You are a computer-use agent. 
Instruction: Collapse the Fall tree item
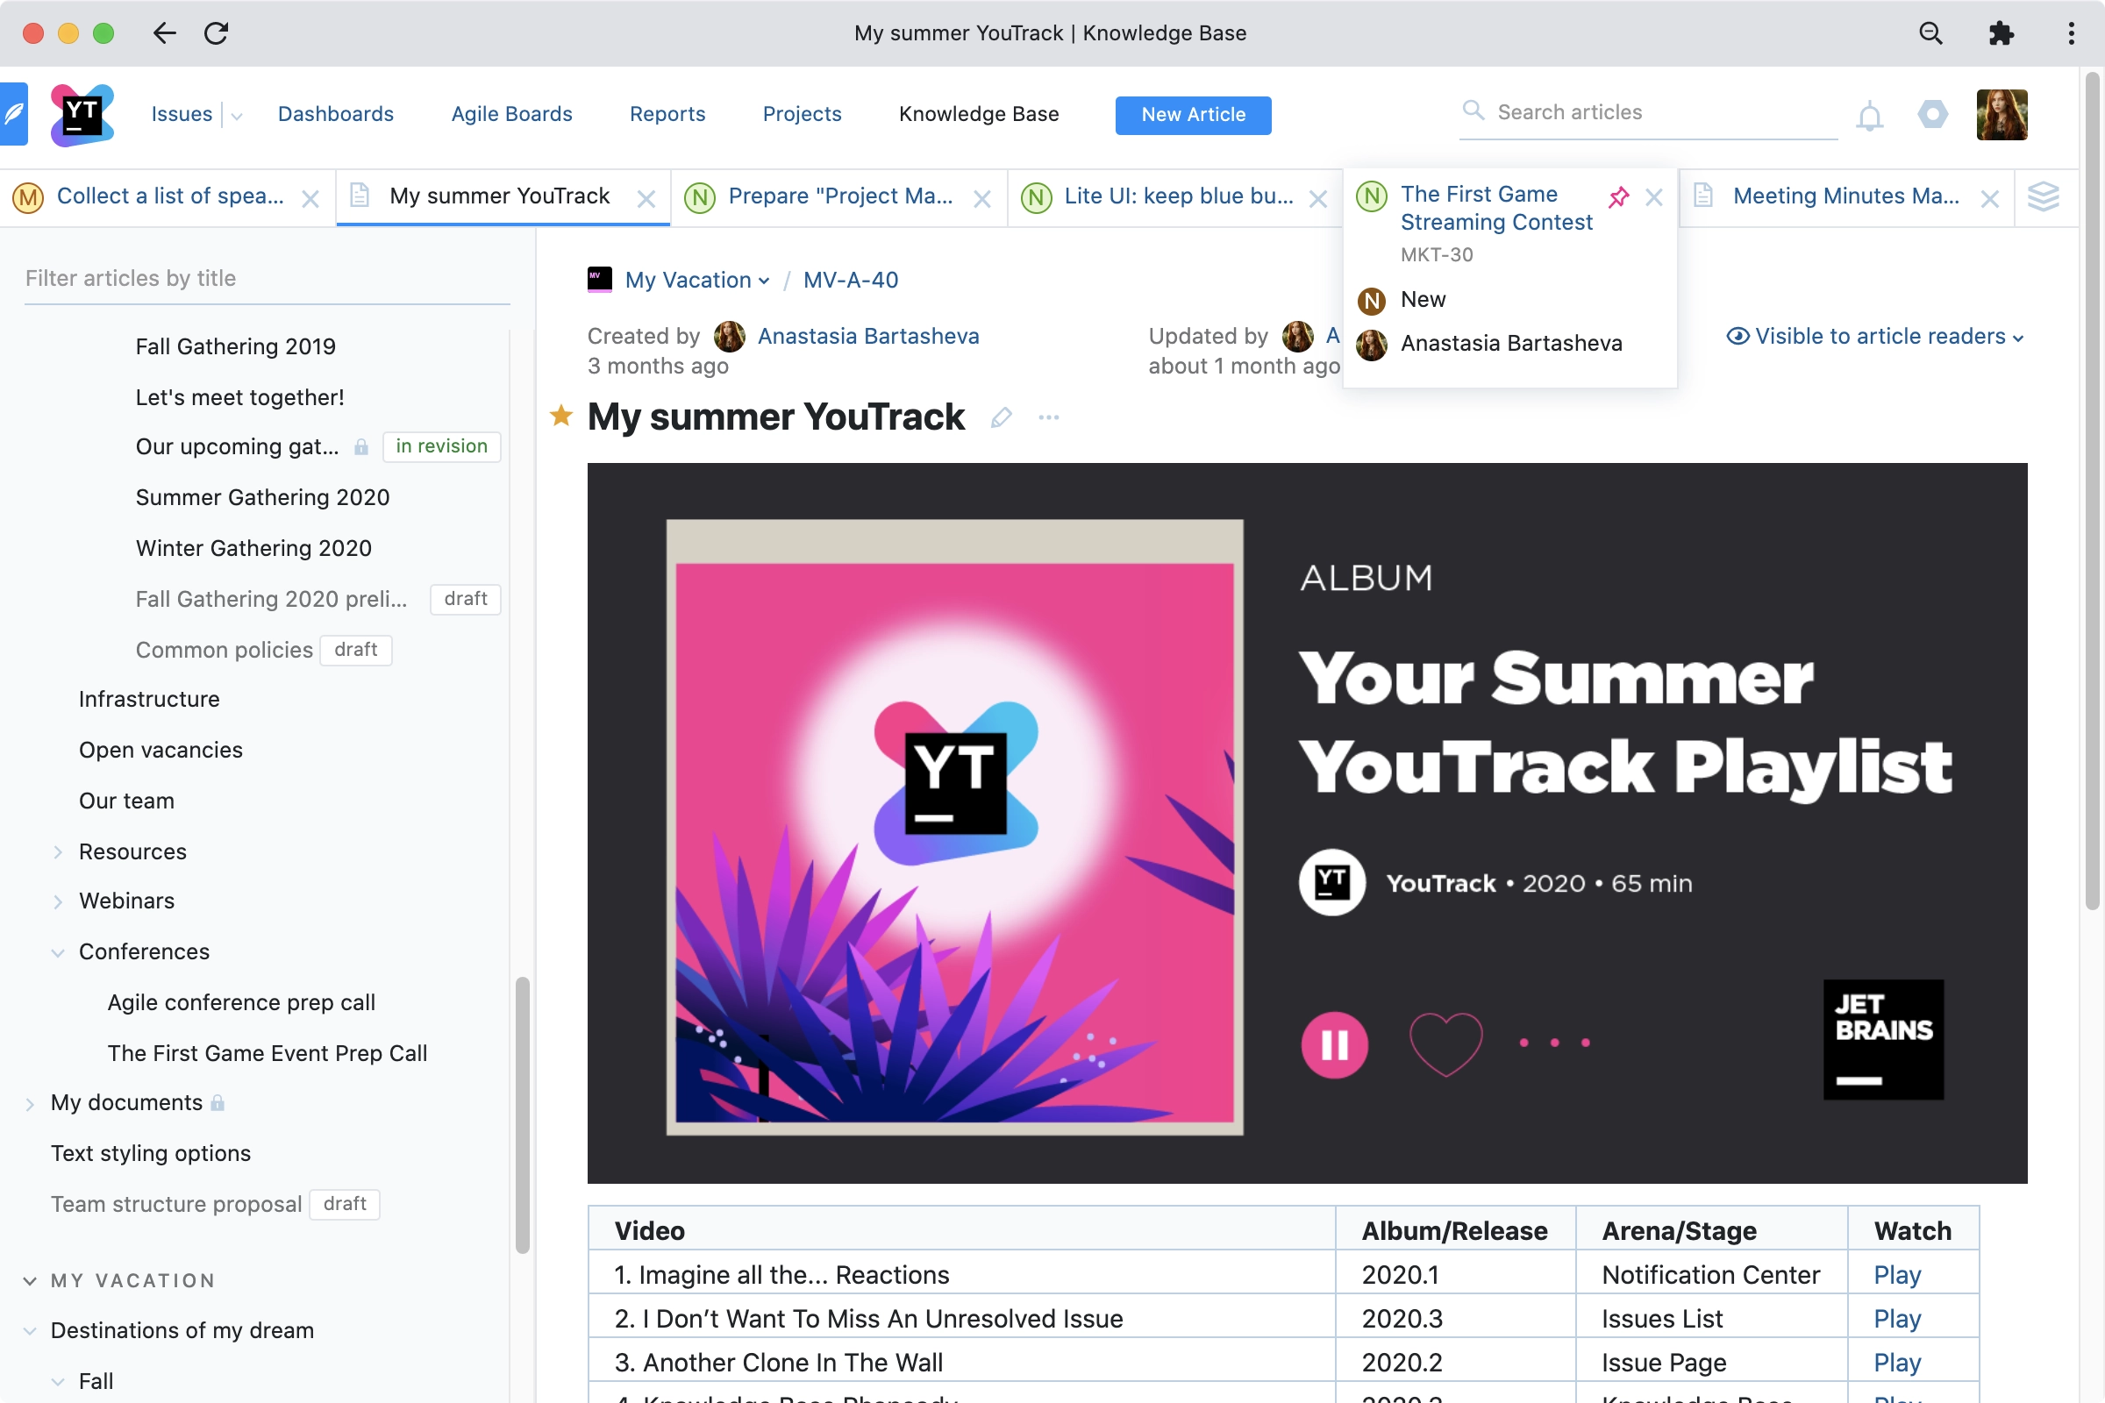pyautogui.click(x=58, y=1382)
